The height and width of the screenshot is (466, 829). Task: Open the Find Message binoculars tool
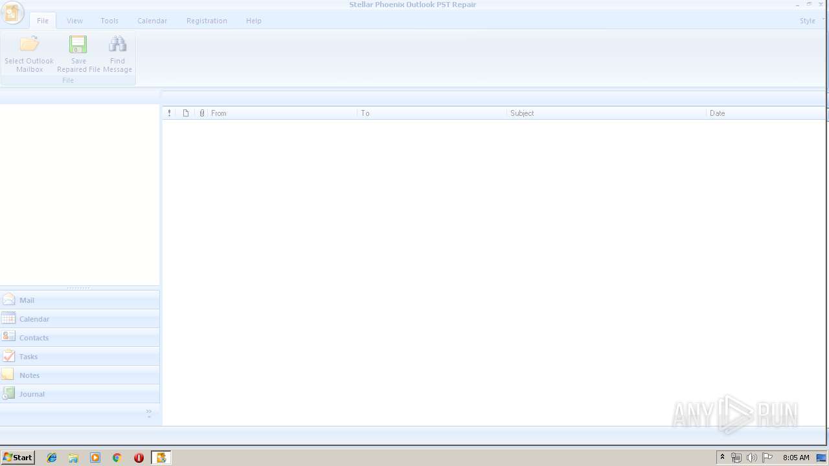pyautogui.click(x=117, y=54)
